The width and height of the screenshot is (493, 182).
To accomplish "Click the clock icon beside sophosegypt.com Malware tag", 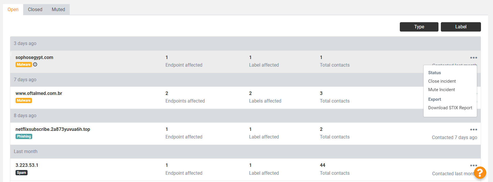I will pyautogui.click(x=35, y=65).
